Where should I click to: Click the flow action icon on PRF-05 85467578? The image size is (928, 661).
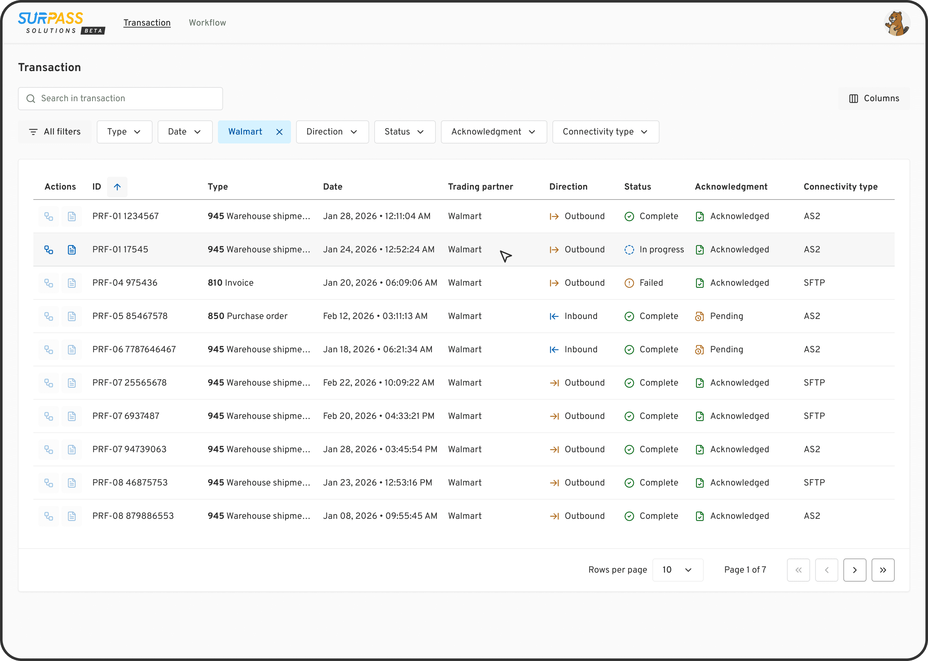(x=49, y=316)
